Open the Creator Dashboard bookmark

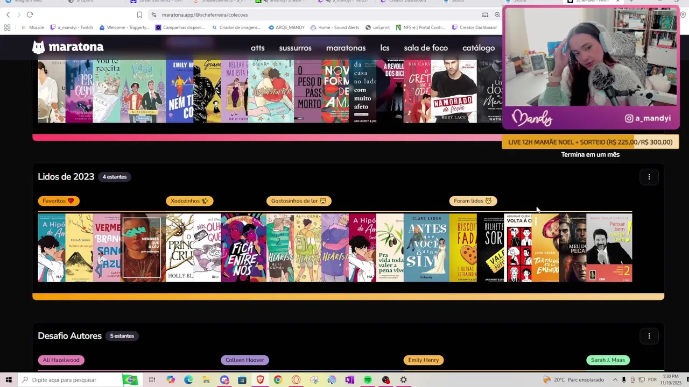pos(474,27)
